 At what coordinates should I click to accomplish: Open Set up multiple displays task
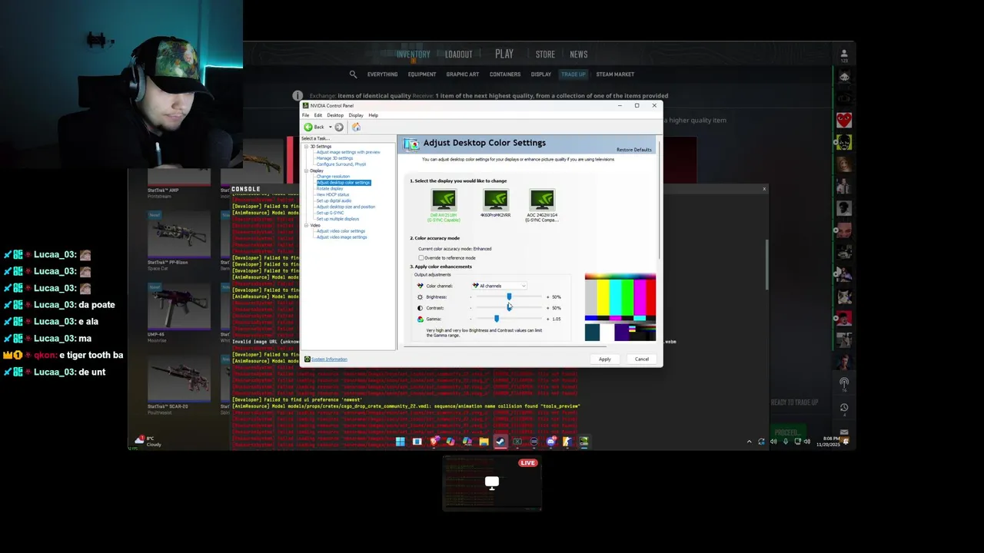[337, 219]
